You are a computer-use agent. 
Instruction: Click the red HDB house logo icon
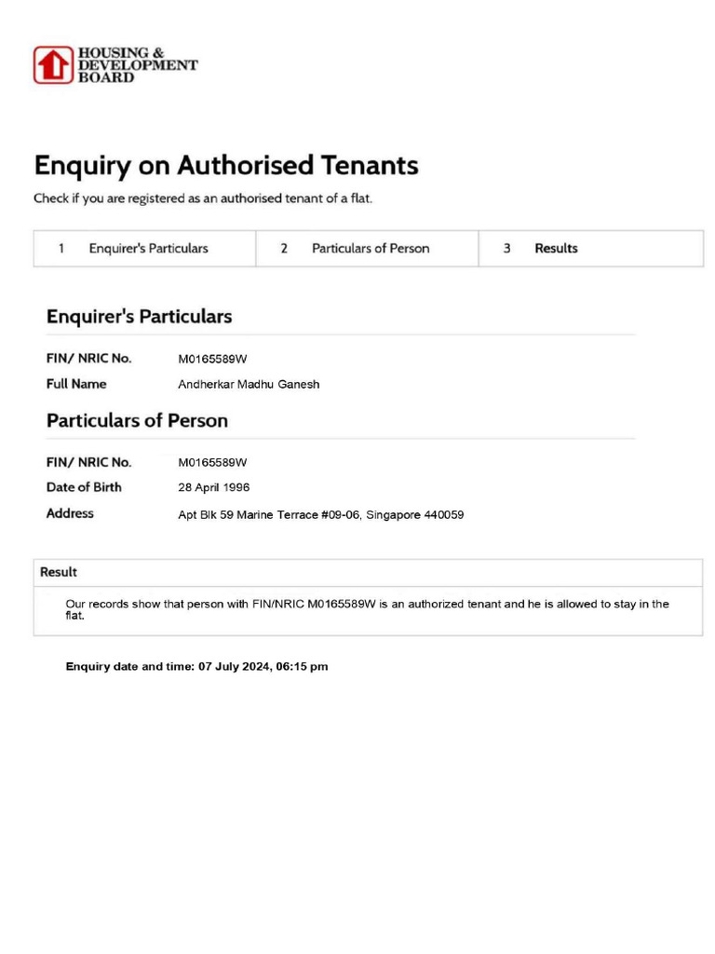click(x=53, y=65)
